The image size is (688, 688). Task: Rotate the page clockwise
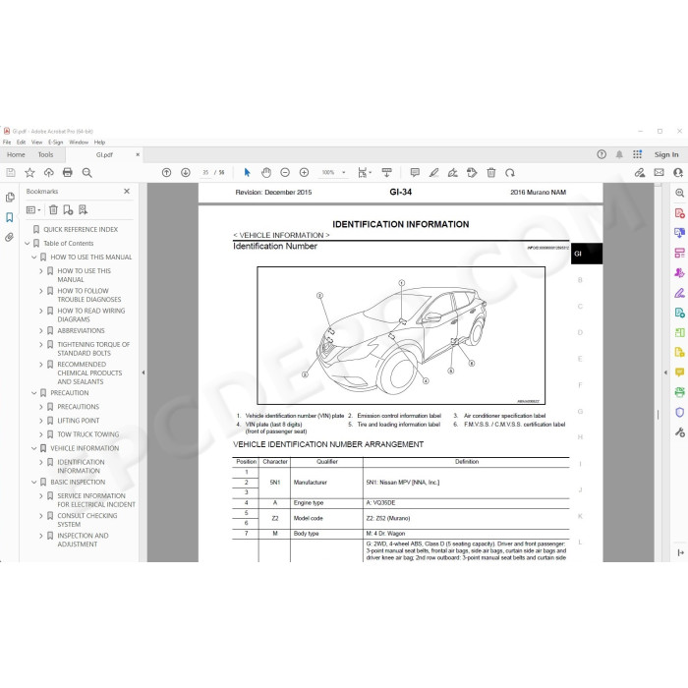tap(510, 172)
